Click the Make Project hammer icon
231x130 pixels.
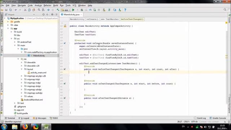58,10
